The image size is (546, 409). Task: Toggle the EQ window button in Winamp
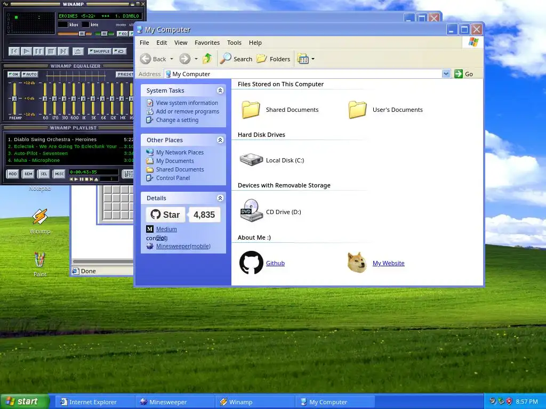coord(122,34)
